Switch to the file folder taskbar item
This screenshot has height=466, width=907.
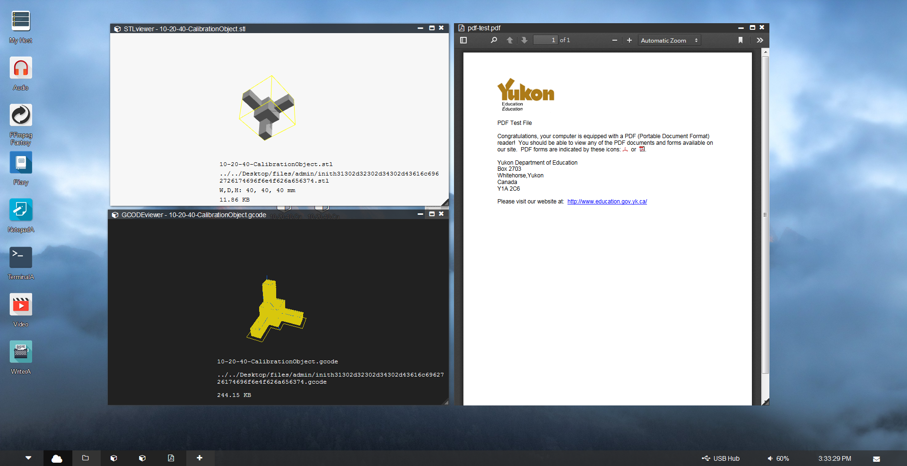[86, 458]
